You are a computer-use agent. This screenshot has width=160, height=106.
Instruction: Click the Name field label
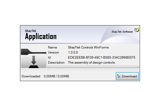(x=53, y=47)
